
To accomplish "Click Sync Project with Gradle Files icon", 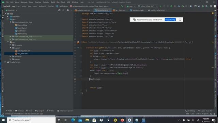I will [x=199, y=6].
